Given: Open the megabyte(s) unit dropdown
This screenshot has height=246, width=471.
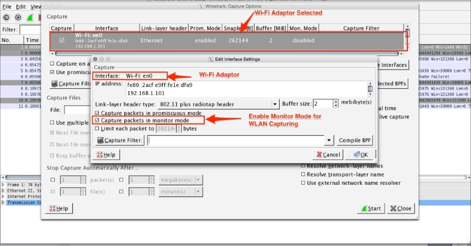Looking at the screenshot, I should pyautogui.click(x=181, y=180).
